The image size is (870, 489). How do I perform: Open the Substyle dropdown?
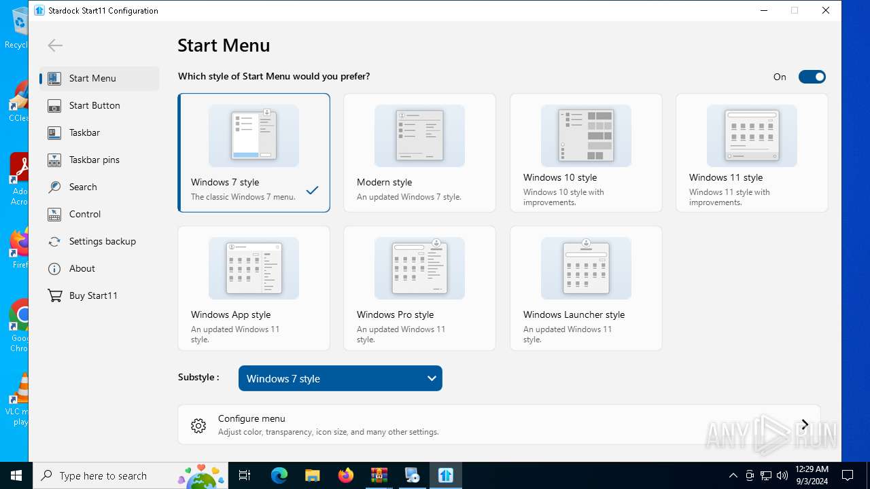341,378
